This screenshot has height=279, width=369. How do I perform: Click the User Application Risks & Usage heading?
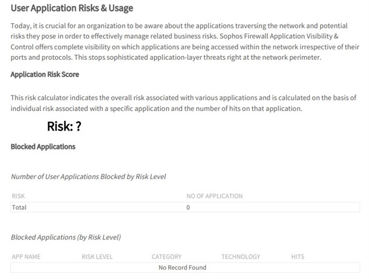(x=72, y=8)
